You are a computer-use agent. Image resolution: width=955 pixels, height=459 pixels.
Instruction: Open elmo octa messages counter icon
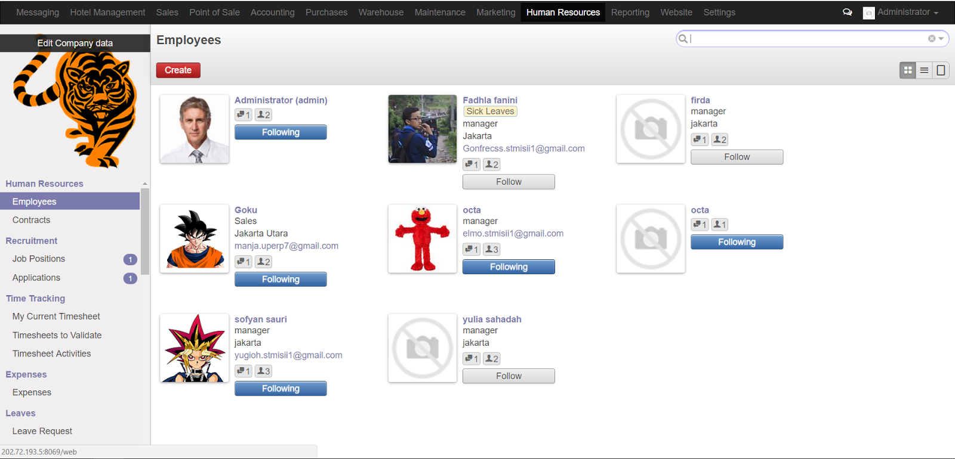click(x=472, y=249)
